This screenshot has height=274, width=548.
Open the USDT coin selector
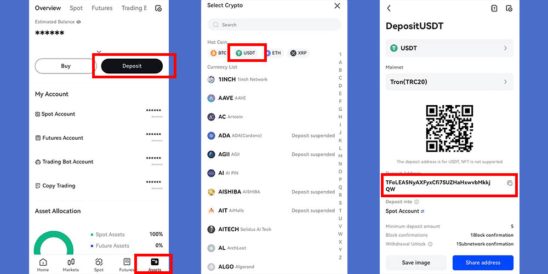click(449, 48)
